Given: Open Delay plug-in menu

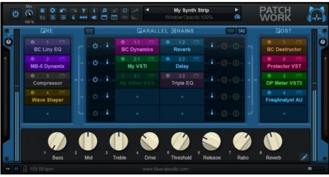Looking at the screenshot, I should [x=182, y=67].
